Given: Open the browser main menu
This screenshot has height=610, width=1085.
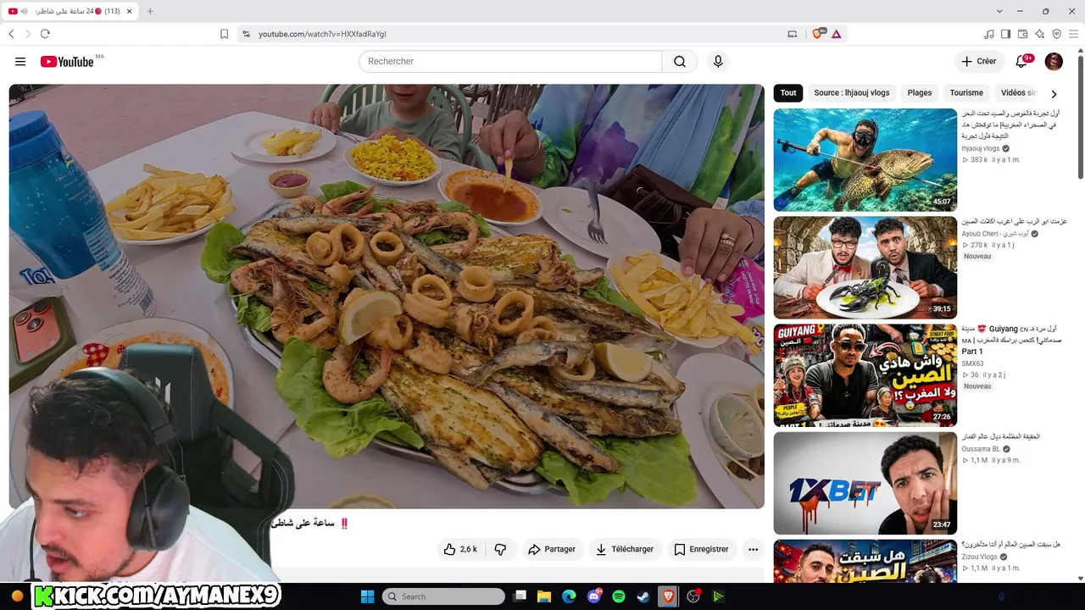Looking at the screenshot, I should [x=1074, y=34].
